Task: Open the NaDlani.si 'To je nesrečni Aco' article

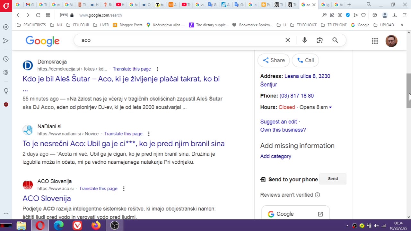Action: 123,143
